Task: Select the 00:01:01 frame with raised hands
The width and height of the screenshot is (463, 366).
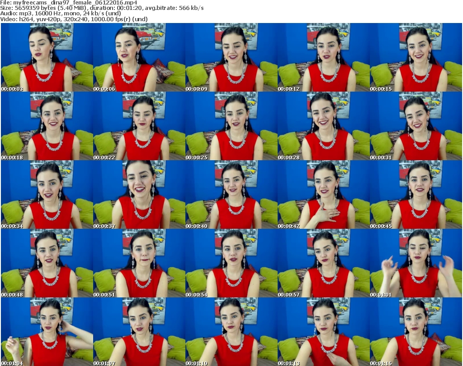Action: tap(416, 264)
